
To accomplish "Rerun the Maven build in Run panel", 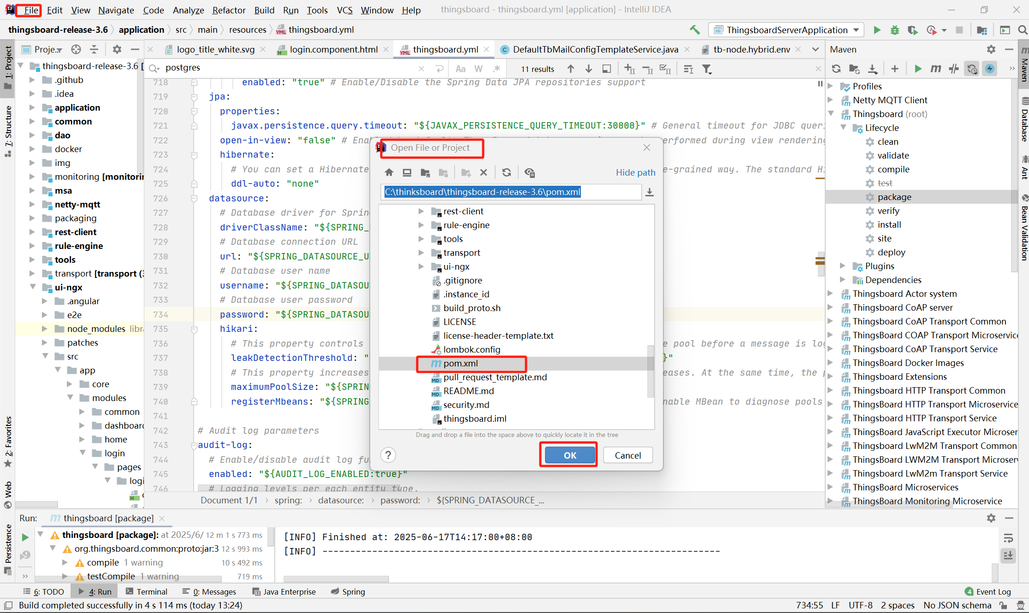I will (25, 537).
